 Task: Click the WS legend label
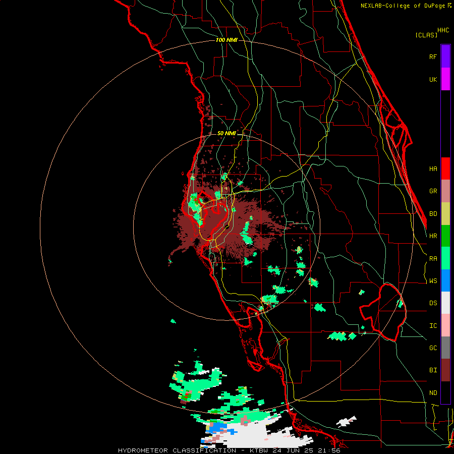[x=433, y=281]
